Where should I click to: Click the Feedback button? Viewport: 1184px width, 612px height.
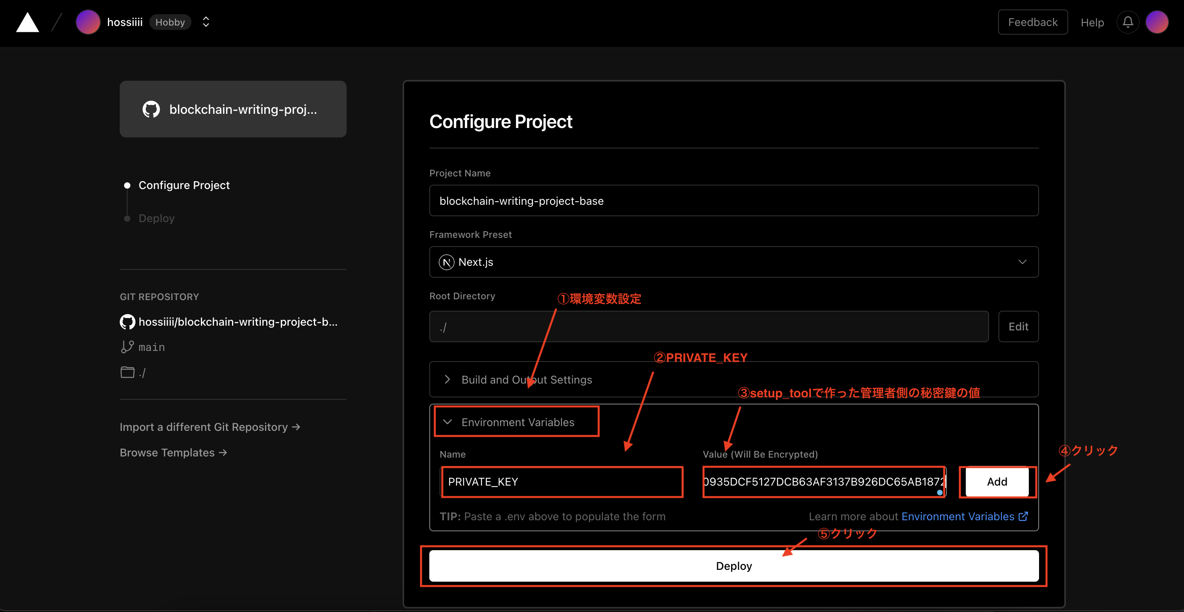click(1032, 22)
